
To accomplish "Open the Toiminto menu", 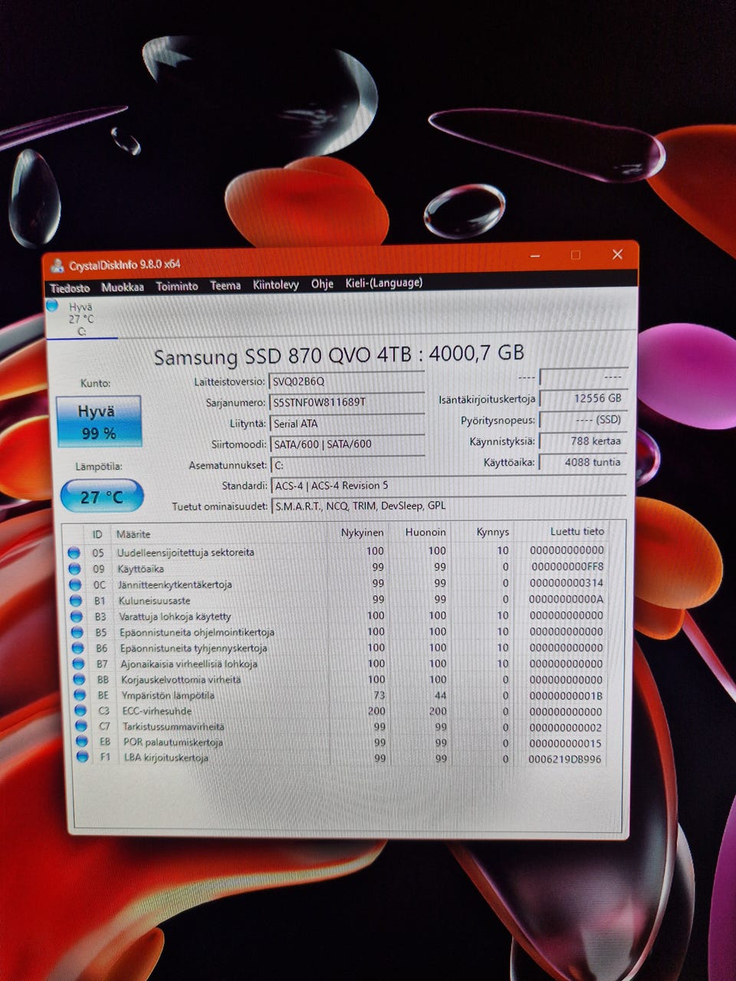I will click(177, 286).
